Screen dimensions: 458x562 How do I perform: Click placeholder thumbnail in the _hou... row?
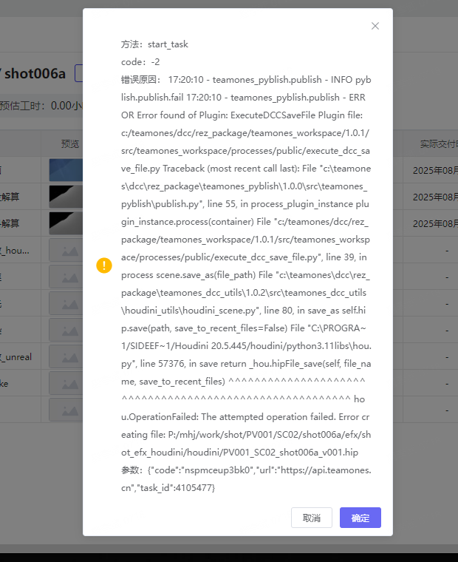[66, 250]
